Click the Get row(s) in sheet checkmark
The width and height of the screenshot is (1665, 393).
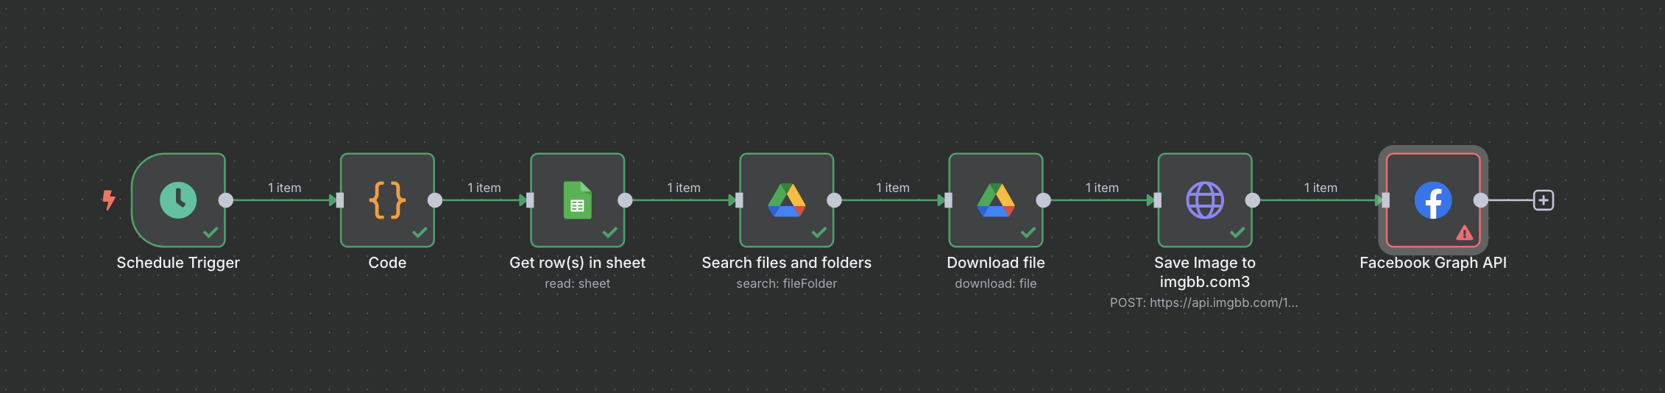point(609,233)
